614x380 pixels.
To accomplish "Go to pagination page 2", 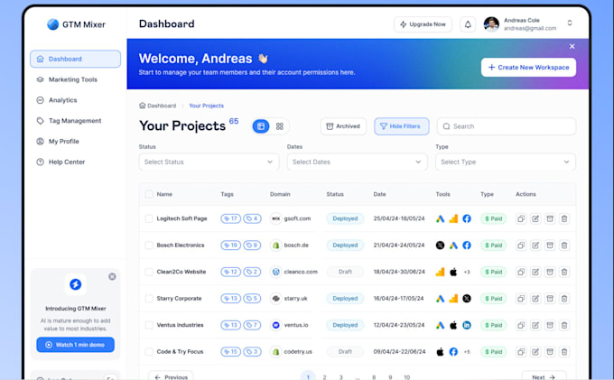I will coord(324,377).
